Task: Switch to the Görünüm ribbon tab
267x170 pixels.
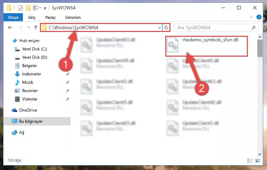Action: tap(73, 17)
